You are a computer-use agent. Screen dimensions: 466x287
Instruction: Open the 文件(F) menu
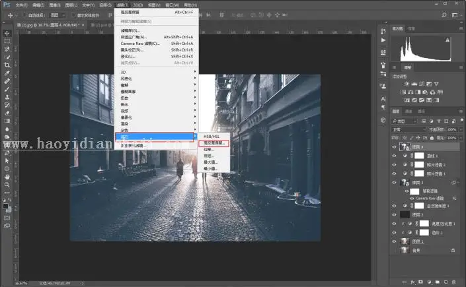pos(21,5)
